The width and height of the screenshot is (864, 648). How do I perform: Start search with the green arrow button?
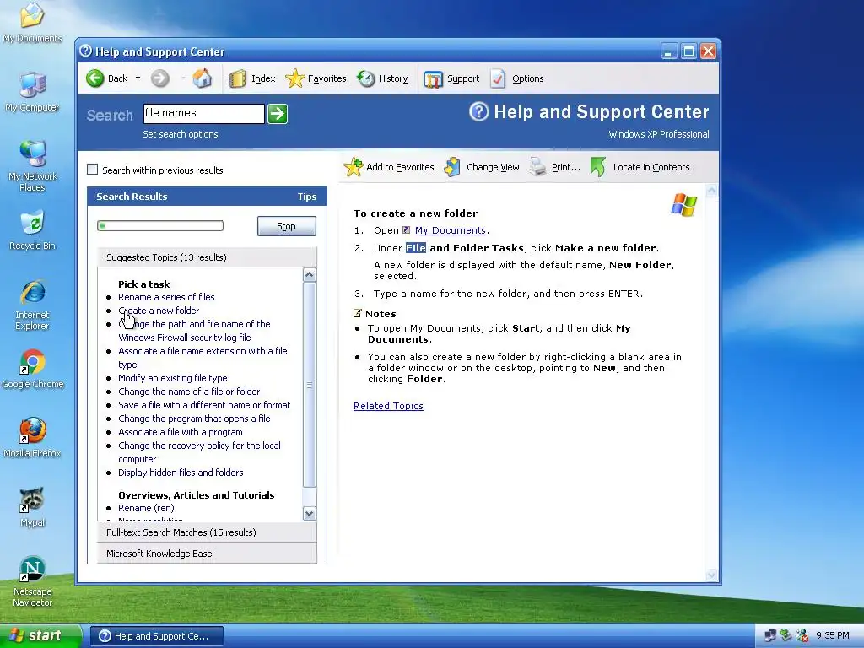[x=277, y=114]
